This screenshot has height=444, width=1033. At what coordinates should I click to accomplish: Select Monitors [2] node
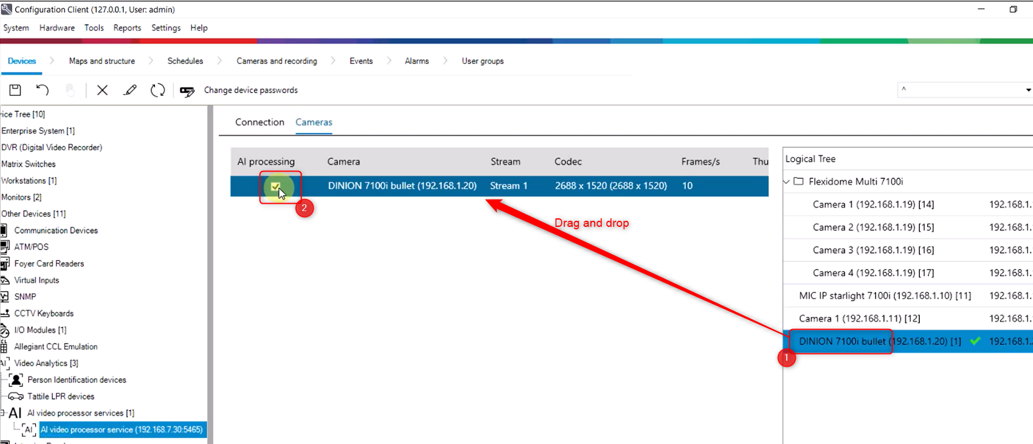pos(21,197)
